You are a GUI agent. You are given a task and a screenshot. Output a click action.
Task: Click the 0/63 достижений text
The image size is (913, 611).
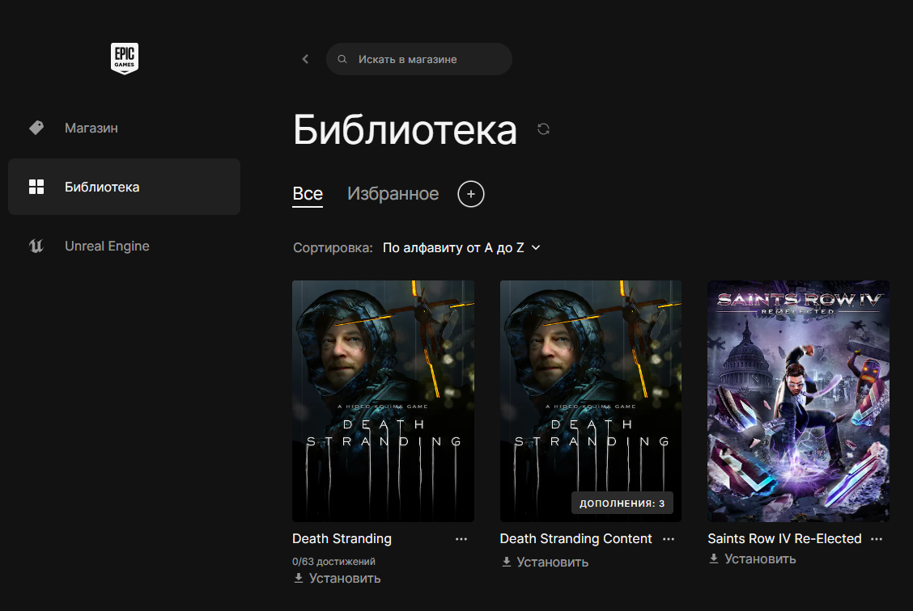click(333, 562)
